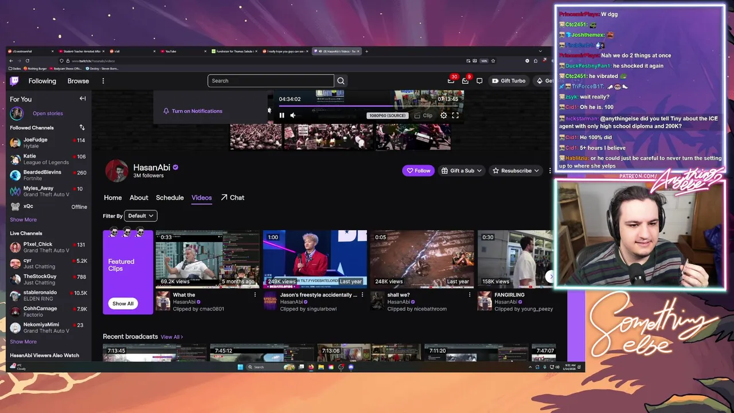Open the Filter By Default dropdown
Screen dimensions: 734x413
coord(140,216)
